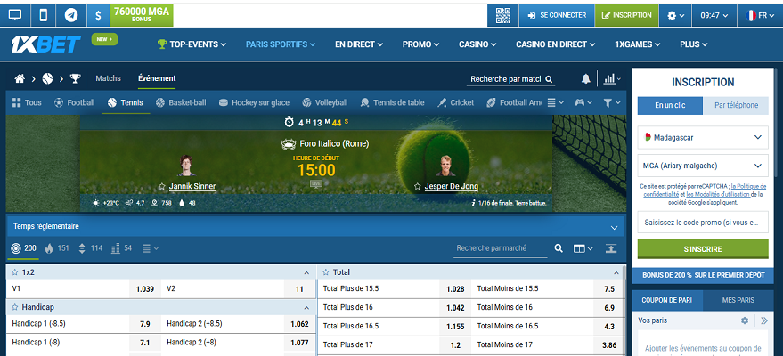783x356 pixels.
Task: Click the dollar payments icon
Action: (x=98, y=15)
